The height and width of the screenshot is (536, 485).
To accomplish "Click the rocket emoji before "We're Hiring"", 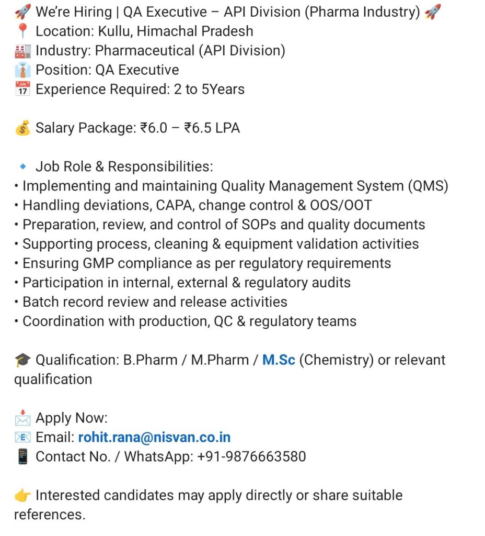I will pos(22,12).
